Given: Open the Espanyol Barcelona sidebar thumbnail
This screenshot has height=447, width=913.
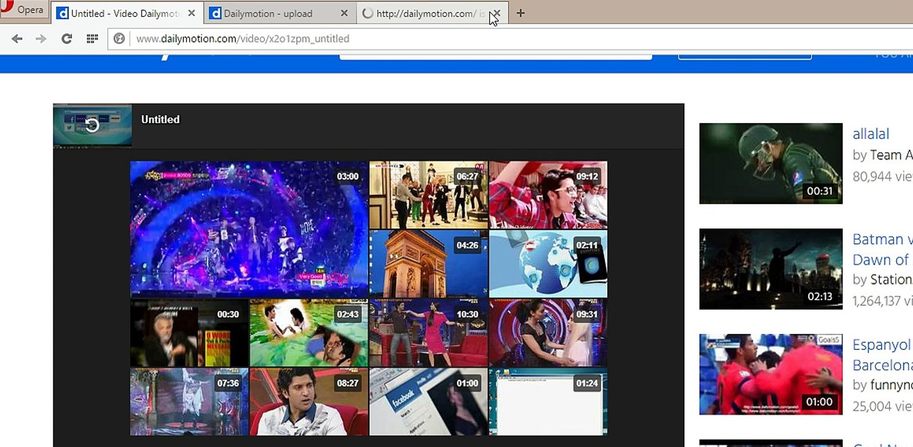Looking at the screenshot, I should click(771, 374).
